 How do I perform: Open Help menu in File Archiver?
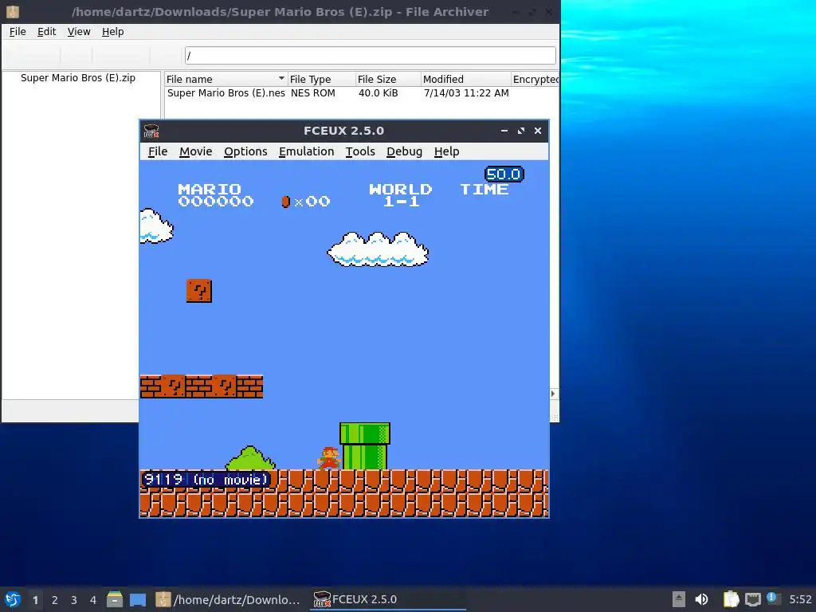(x=113, y=32)
